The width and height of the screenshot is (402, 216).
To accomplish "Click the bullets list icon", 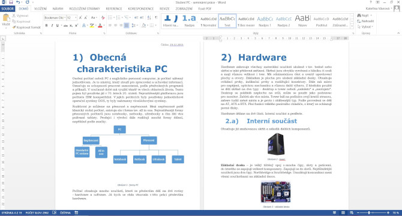I will click(x=110, y=17).
